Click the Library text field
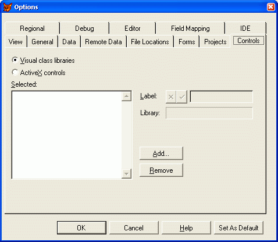Viewport: 278px width, 242px height. pos(209,113)
